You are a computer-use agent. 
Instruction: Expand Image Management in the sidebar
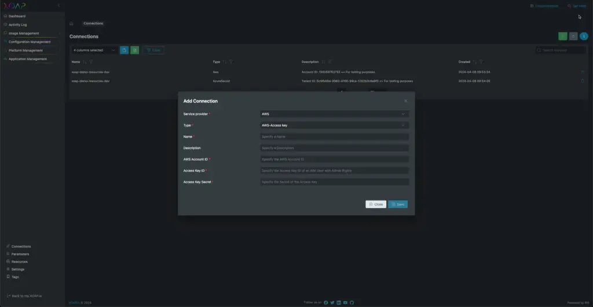point(24,33)
